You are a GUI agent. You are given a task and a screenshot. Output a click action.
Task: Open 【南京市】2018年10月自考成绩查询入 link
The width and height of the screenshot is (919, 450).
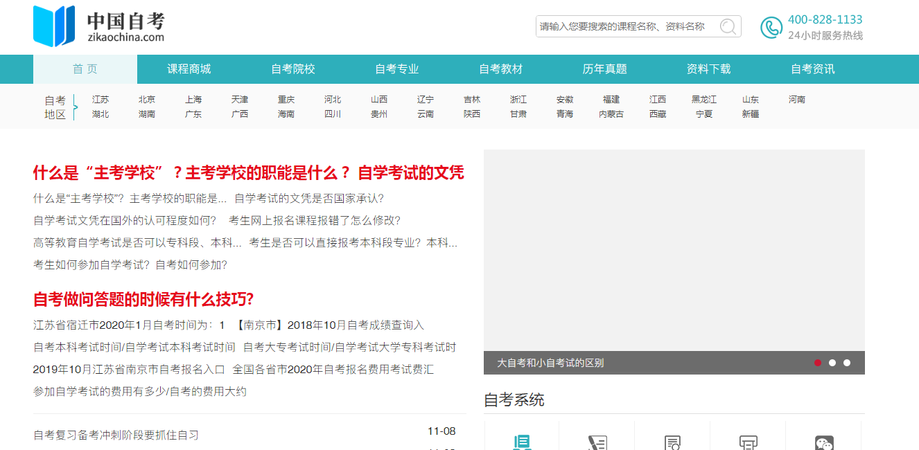[x=328, y=325]
